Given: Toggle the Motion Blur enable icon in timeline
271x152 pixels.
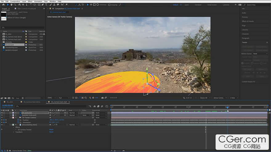Looking at the screenshot, I should pyautogui.click(x=102, y=106).
